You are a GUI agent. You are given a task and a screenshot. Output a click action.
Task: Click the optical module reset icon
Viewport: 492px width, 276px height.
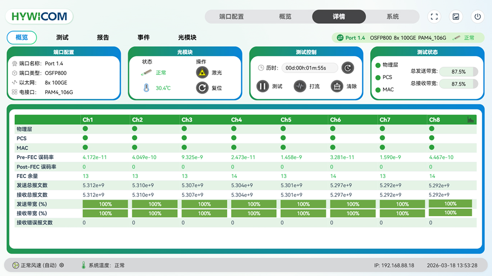[202, 88]
